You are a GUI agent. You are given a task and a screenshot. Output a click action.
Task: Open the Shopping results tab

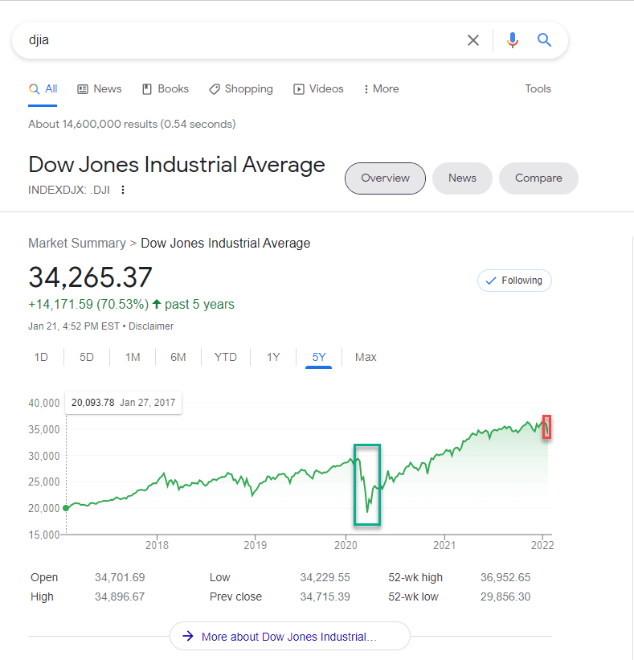241,89
